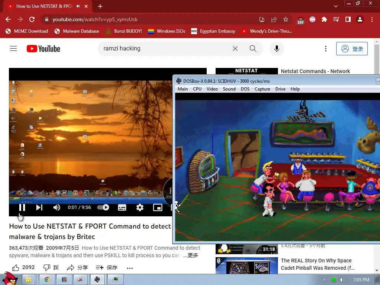Reload the YouTube page
Image resolution: width=380 pixels, height=285 pixels.
pos(32,19)
